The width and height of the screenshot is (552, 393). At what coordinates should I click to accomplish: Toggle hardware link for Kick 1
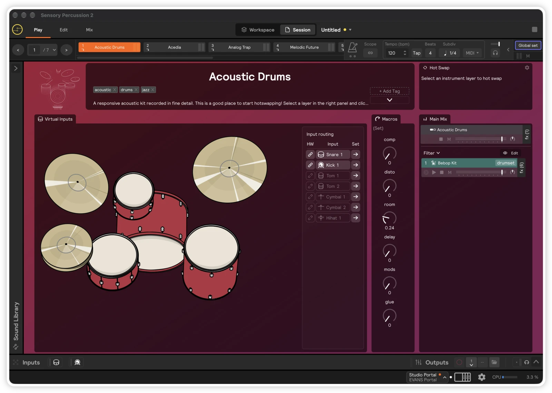point(310,165)
